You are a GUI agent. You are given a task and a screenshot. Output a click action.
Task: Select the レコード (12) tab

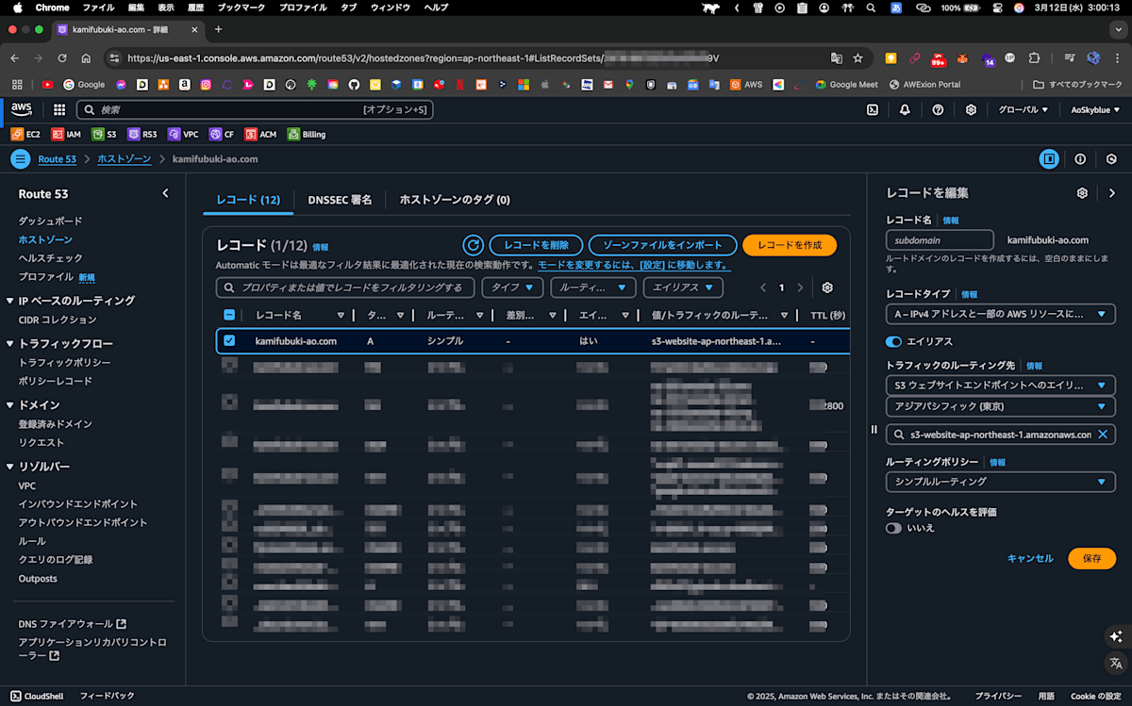tap(248, 200)
